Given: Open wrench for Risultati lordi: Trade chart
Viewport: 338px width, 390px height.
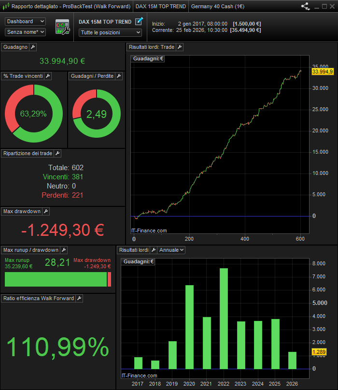Looking at the screenshot, I should (x=180, y=47).
